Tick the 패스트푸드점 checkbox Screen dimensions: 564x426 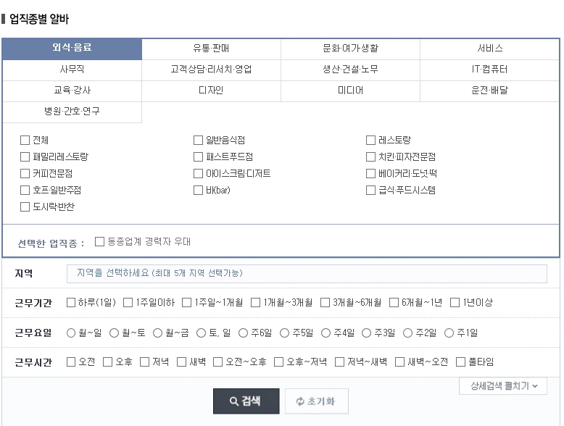coord(198,156)
